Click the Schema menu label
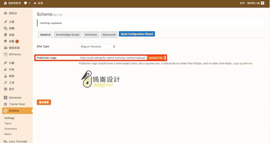270x143 pixels. pos(14,111)
